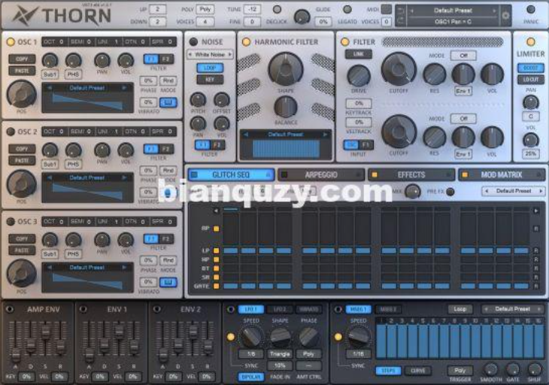Go to next Harmonic Filter preset
Viewport: 549px width, 385px height.
pyautogui.click(x=326, y=135)
